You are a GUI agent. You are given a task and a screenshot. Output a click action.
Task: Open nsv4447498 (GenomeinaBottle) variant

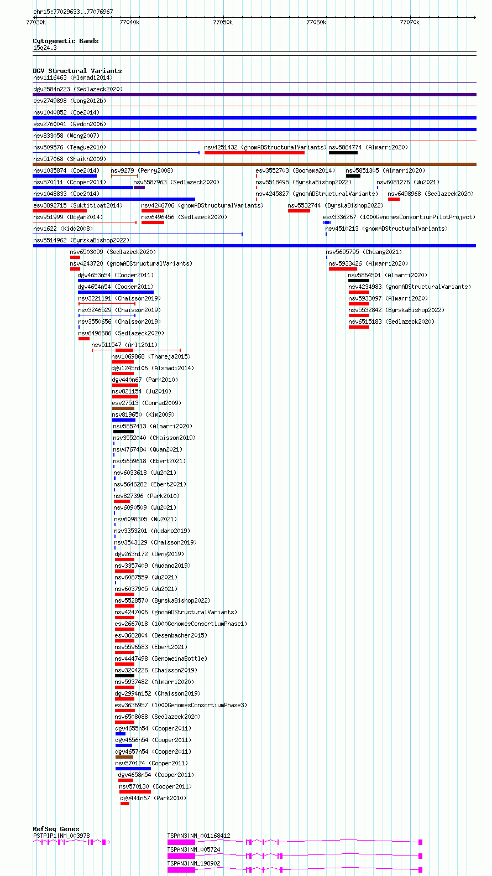(161, 659)
